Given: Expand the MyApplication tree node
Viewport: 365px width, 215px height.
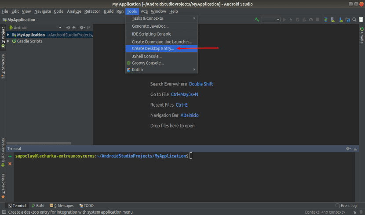Looking at the screenshot, I should pyautogui.click(x=8, y=35).
